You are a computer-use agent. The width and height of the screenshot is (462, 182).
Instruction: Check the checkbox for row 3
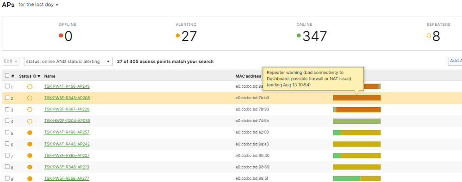(x=7, y=109)
